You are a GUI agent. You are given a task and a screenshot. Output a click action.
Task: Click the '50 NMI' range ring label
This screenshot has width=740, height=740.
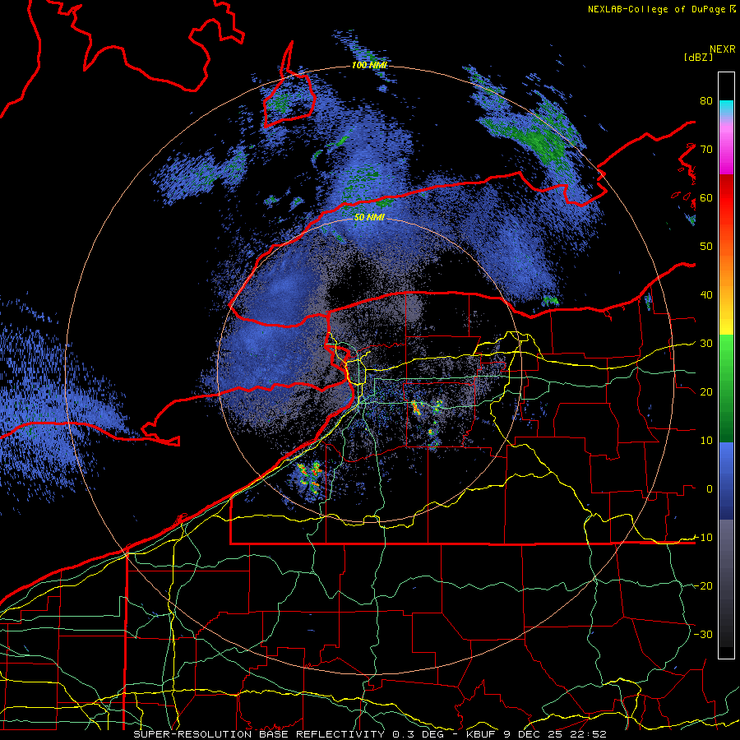click(x=369, y=218)
